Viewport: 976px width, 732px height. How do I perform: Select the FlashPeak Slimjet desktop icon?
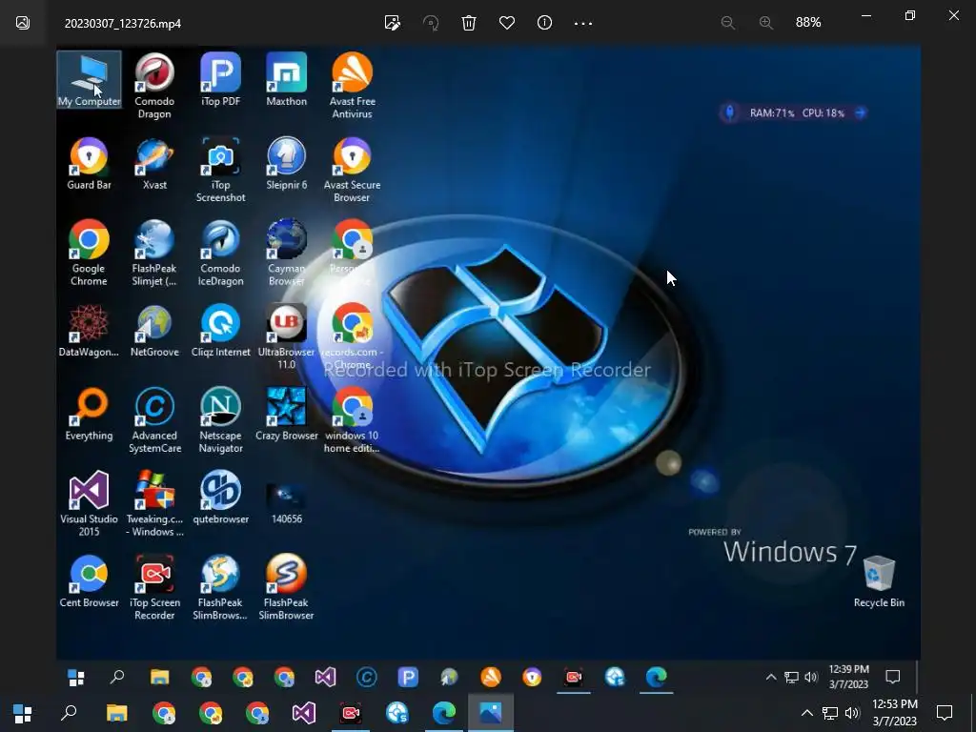(x=154, y=254)
